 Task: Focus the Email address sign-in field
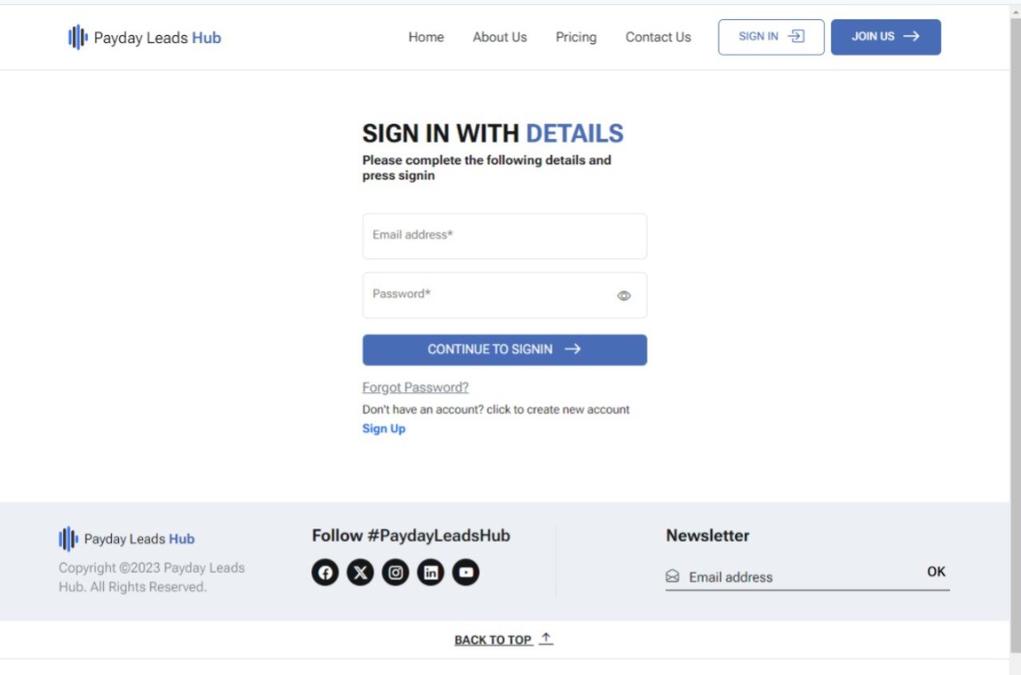coord(504,236)
